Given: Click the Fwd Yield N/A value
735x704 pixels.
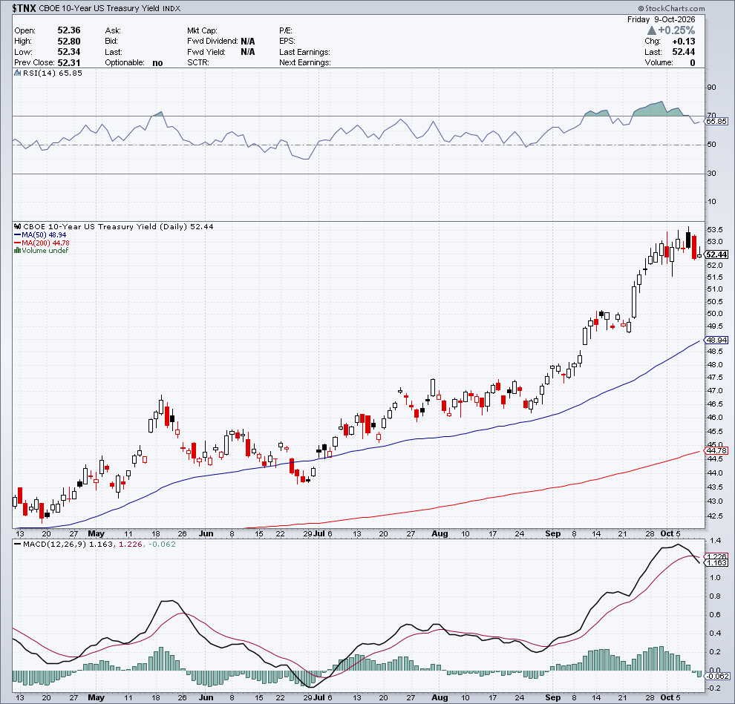Looking at the screenshot, I should coord(248,52).
